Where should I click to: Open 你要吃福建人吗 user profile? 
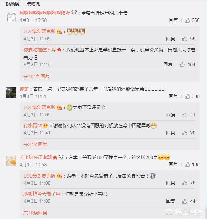[40, 50]
